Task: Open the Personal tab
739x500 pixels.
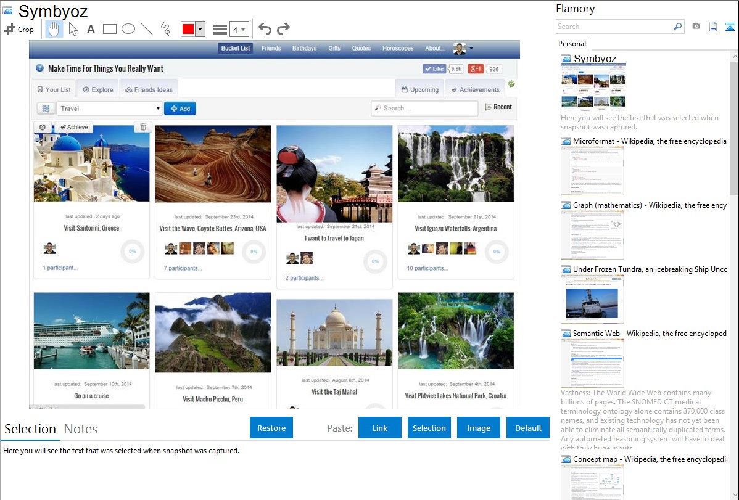Action: coord(572,44)
